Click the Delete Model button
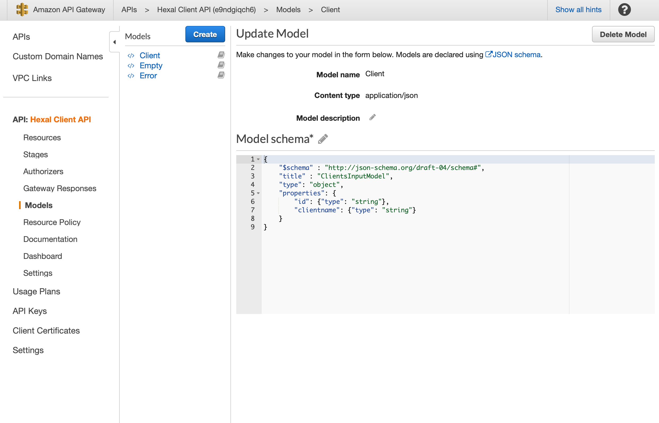 tap(623, 34)
